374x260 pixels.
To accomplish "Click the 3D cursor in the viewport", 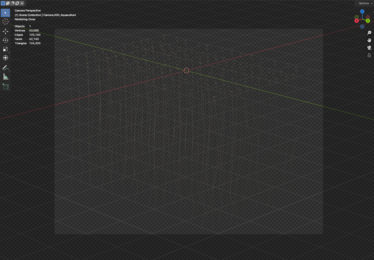I will coord(187,71).
